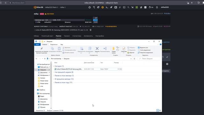204x115 pixels.
Task: Open OneDrive in navigation pane
Action: [x=41, y=90]
